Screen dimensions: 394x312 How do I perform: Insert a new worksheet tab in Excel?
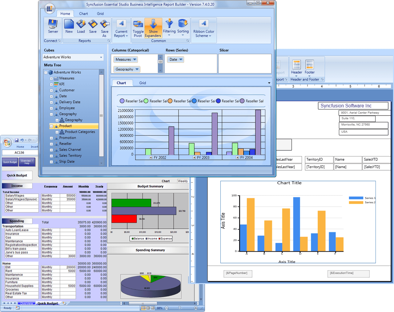pos(64,303)
